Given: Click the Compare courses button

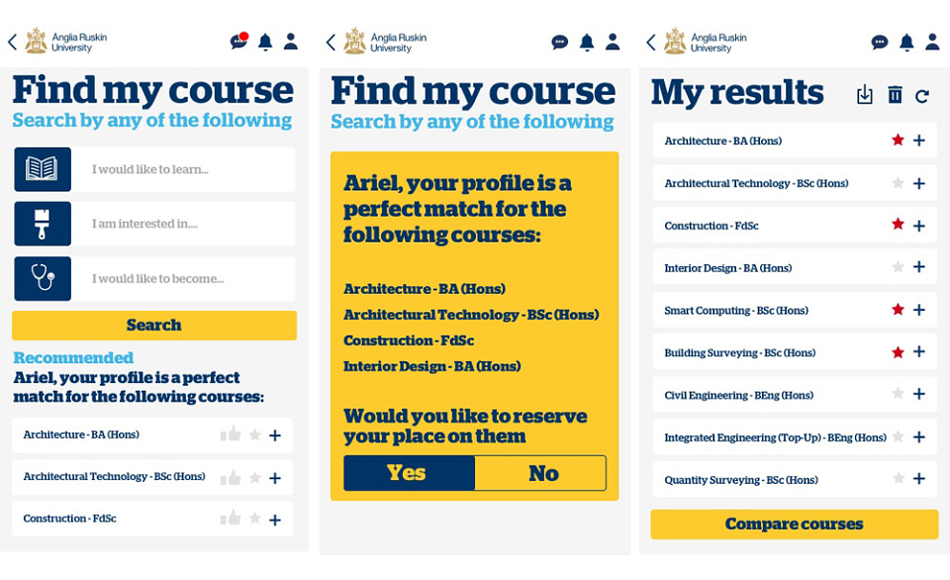Looking at the screenshot, I should [795, 525].
